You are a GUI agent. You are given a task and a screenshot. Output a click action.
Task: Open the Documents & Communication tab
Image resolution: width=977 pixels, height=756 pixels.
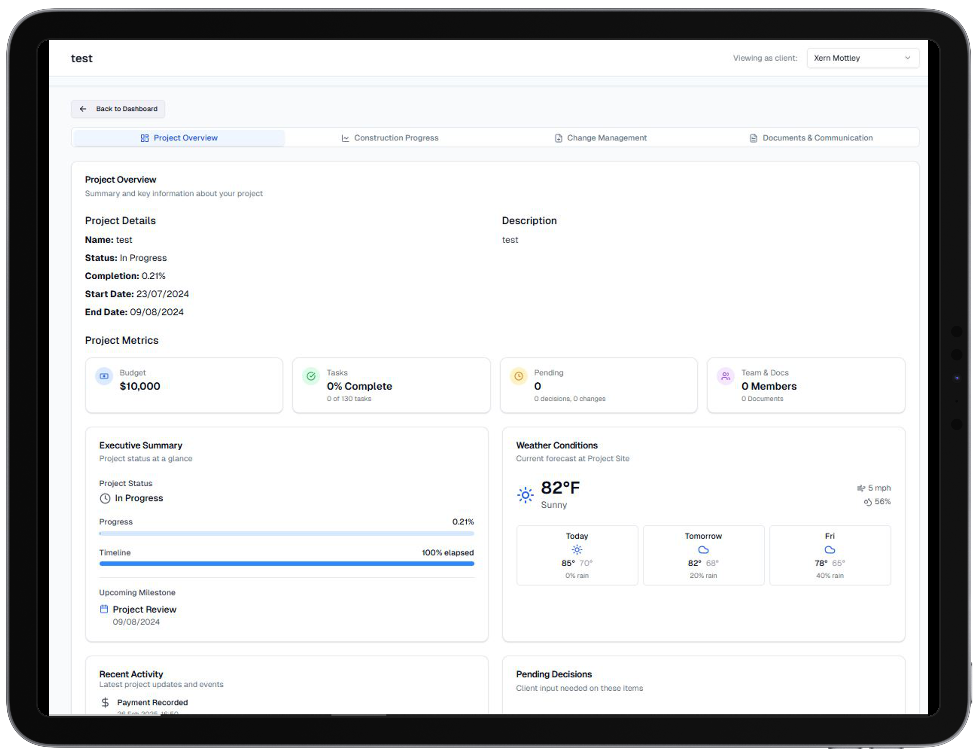811,138
